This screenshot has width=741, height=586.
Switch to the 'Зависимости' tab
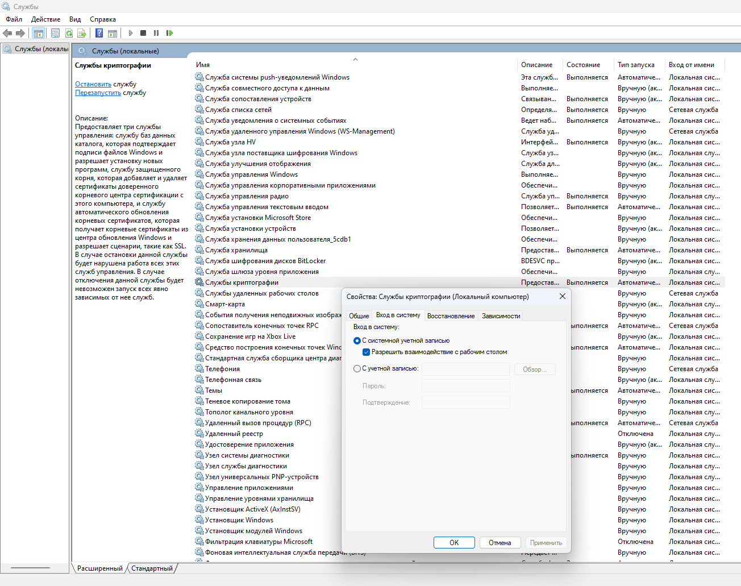tap(501, 316)
